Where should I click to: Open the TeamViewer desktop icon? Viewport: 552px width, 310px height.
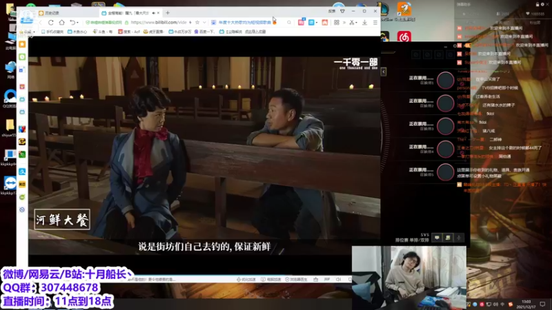click(10, 185)
